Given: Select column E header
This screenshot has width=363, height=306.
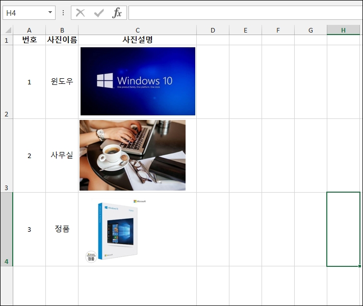Looking at the screenshot, I should (x=245, y=30).
